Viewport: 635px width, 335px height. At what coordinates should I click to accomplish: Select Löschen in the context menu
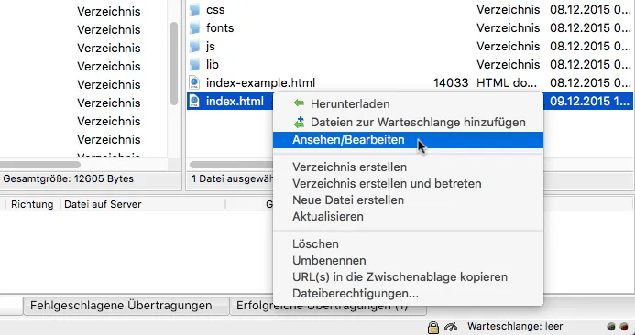click(408, 244)
